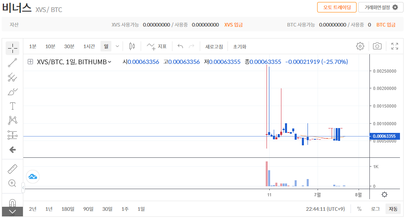Set the date range to 180일
The image size is (406, 218).
tap(68, 209)
